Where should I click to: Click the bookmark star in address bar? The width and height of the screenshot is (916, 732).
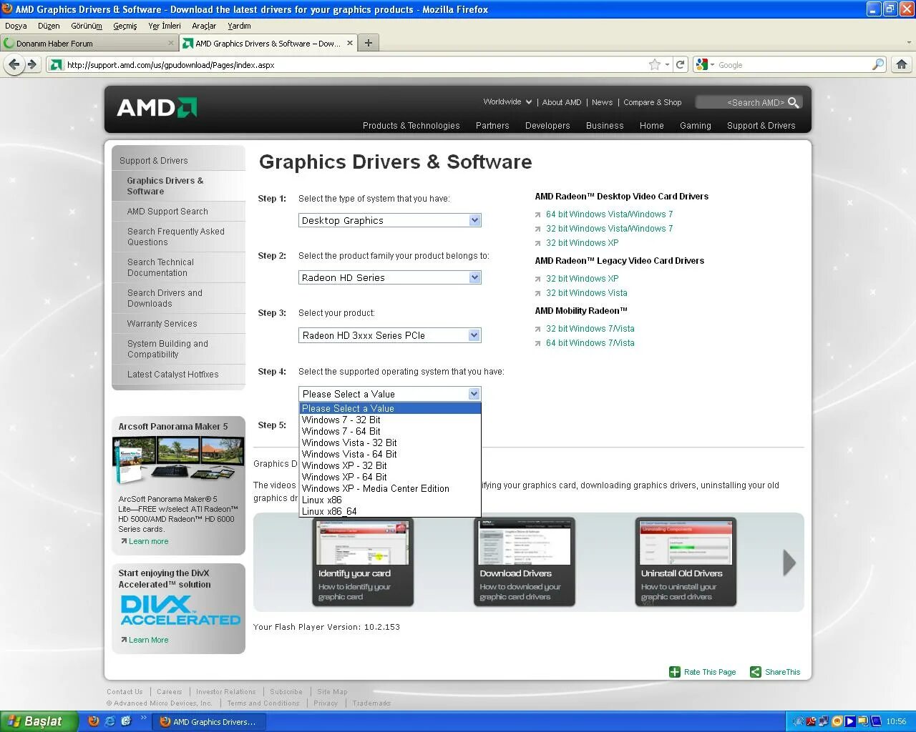(655, 64)
